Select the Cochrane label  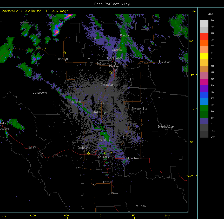pos(84,148)
